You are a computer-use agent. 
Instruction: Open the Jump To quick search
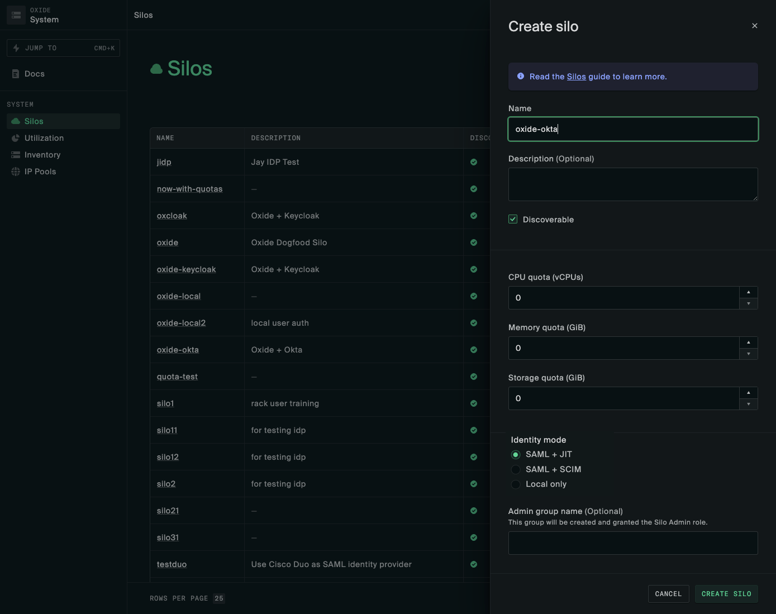(x=63, y=48)
